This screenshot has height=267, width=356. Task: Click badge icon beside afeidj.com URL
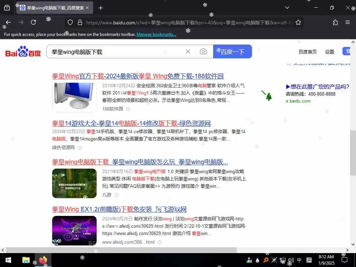pyautogui.click(x=160, y=242)
